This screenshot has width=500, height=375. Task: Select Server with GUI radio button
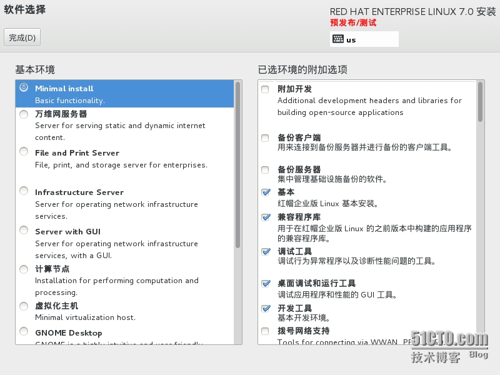tap(24, 230)
